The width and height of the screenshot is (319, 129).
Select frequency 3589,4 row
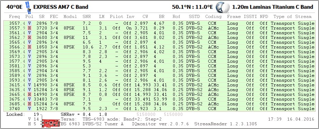[159, 76]
